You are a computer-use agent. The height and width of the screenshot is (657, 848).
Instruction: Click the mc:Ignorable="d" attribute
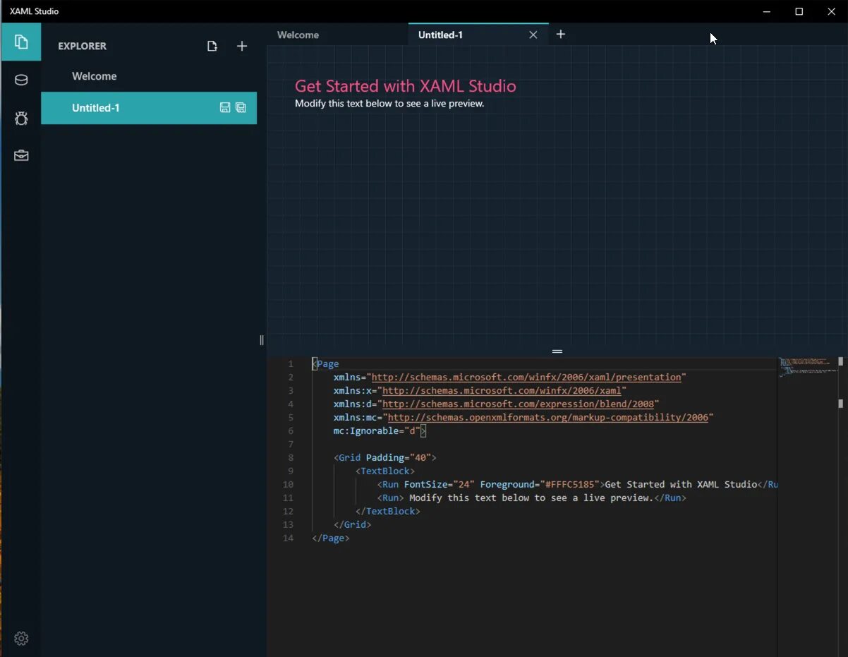[377, 430]
